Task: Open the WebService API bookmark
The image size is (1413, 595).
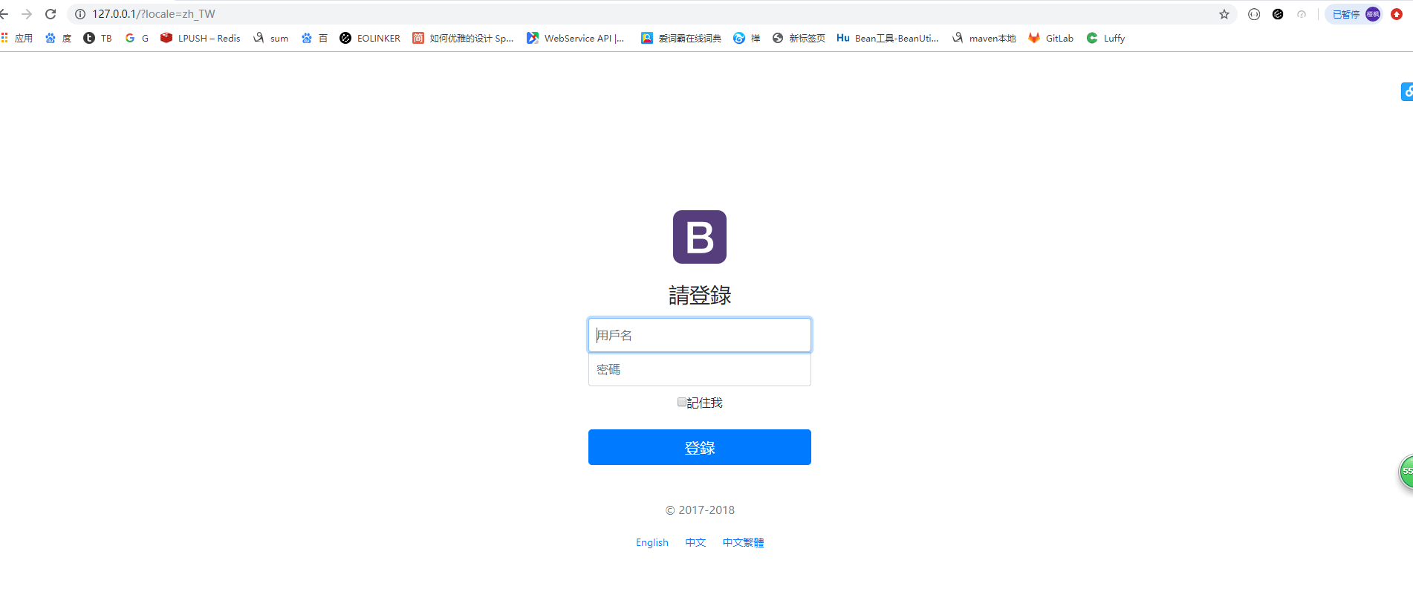Action: [x=576, y=38]
